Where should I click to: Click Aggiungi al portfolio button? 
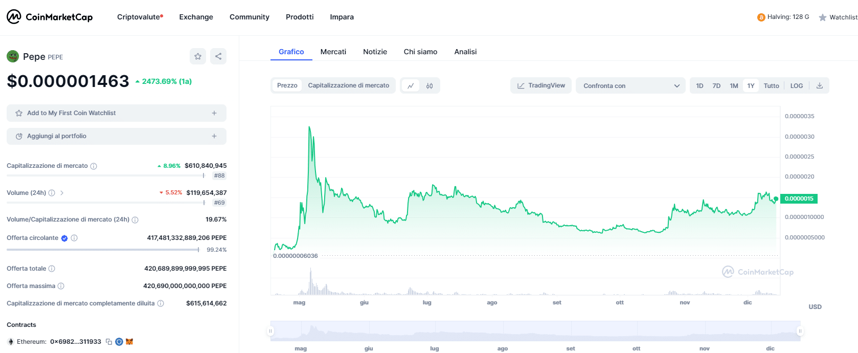point(117,136)
